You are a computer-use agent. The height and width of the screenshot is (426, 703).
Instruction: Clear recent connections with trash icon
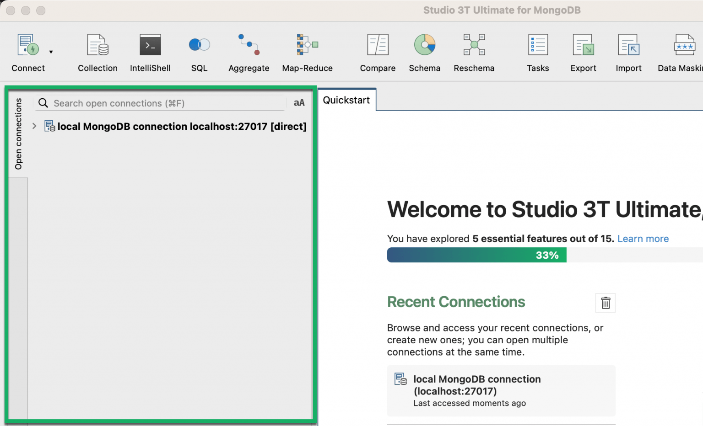tap(606, 303)
